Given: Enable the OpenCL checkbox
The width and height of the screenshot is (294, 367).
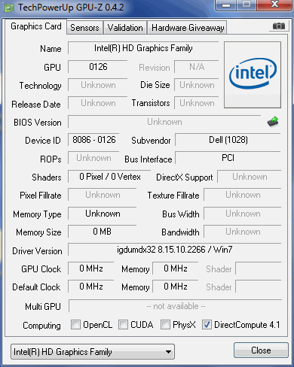Looking at the screenshot, I should tap(75, 325).
